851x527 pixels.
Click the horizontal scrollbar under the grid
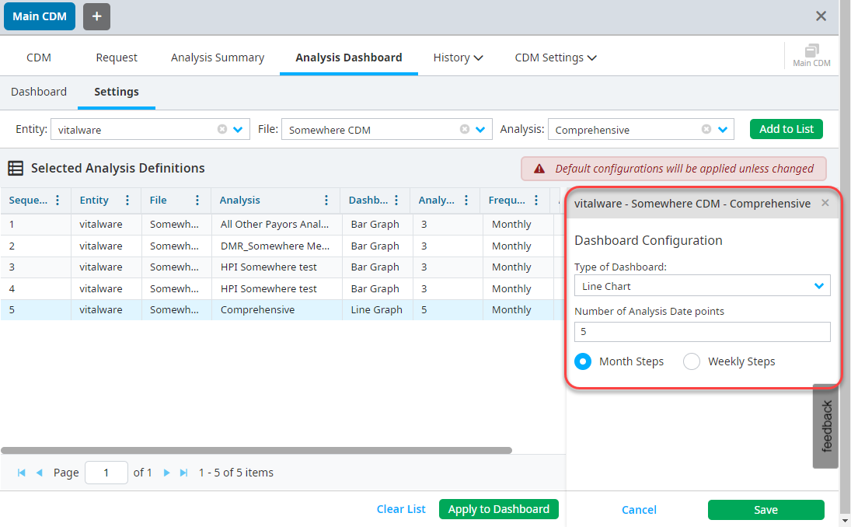(x=256, y=450)
